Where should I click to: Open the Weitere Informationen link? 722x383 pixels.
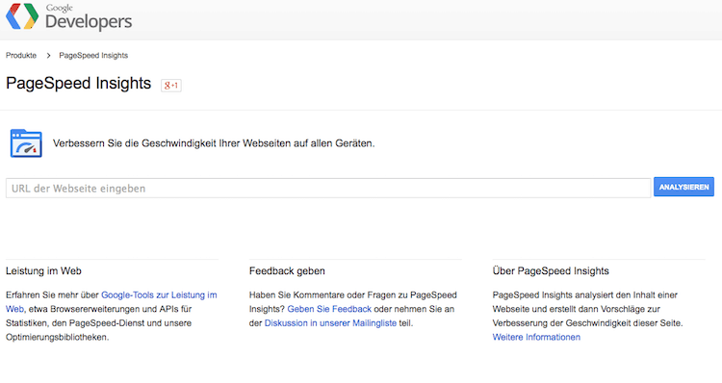[536, 337]
